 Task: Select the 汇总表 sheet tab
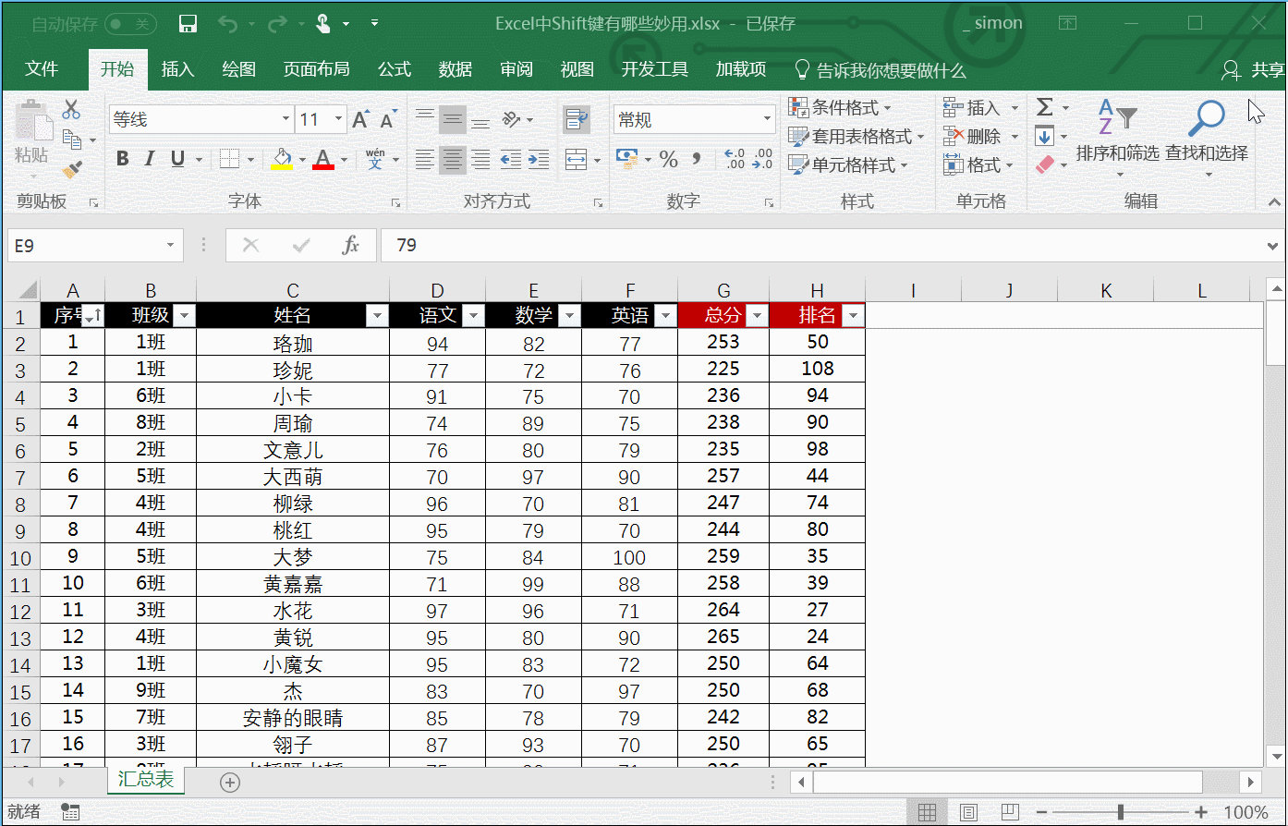coord(145,779)
